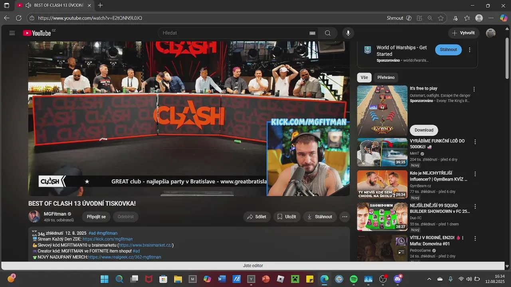Viewport: 511px width, 287px height.
Task: Open the page scrollbar down arrow
Action: coord(507,266)
